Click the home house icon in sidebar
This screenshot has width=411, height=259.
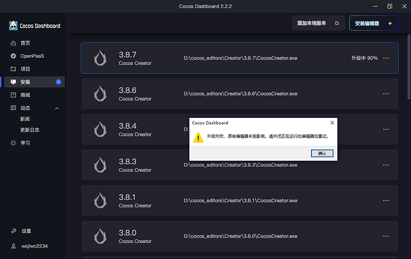click(13, 43)
